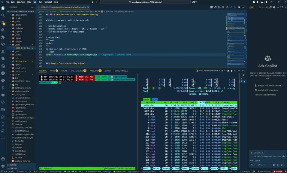Open the Run and Debug view
287x173 pixels.
click(x=3, y=30)
